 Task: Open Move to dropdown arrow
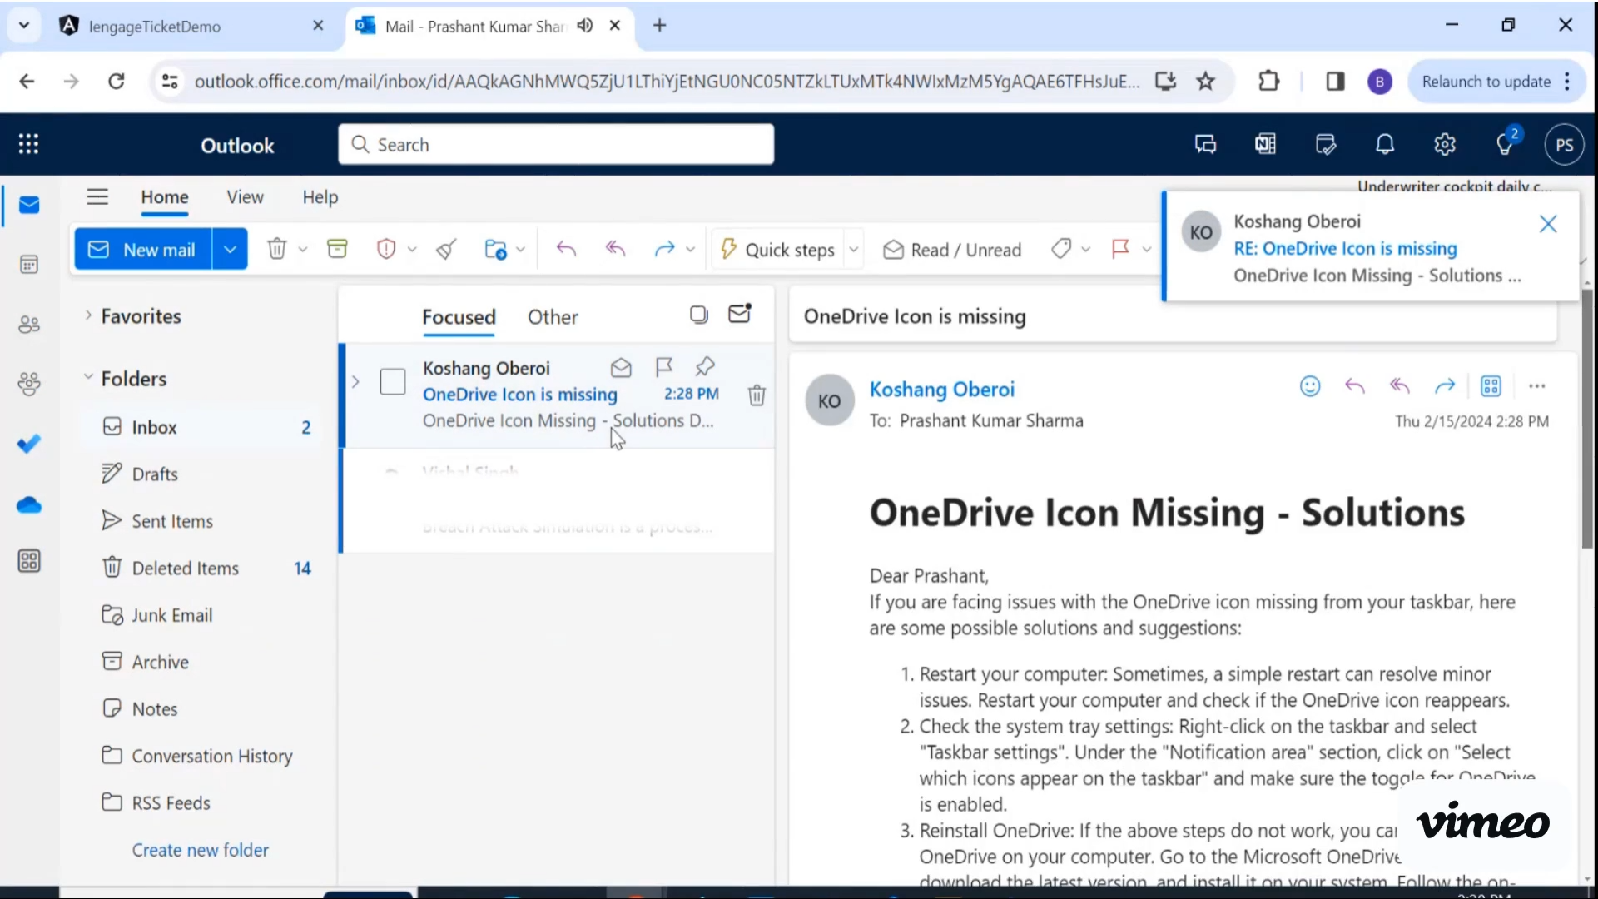pyautogui.click(x=520, y=250)
